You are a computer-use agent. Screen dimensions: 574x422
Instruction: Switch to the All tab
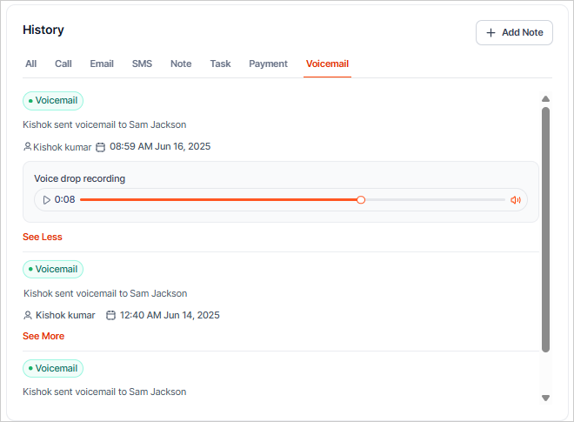coord(31,64)
